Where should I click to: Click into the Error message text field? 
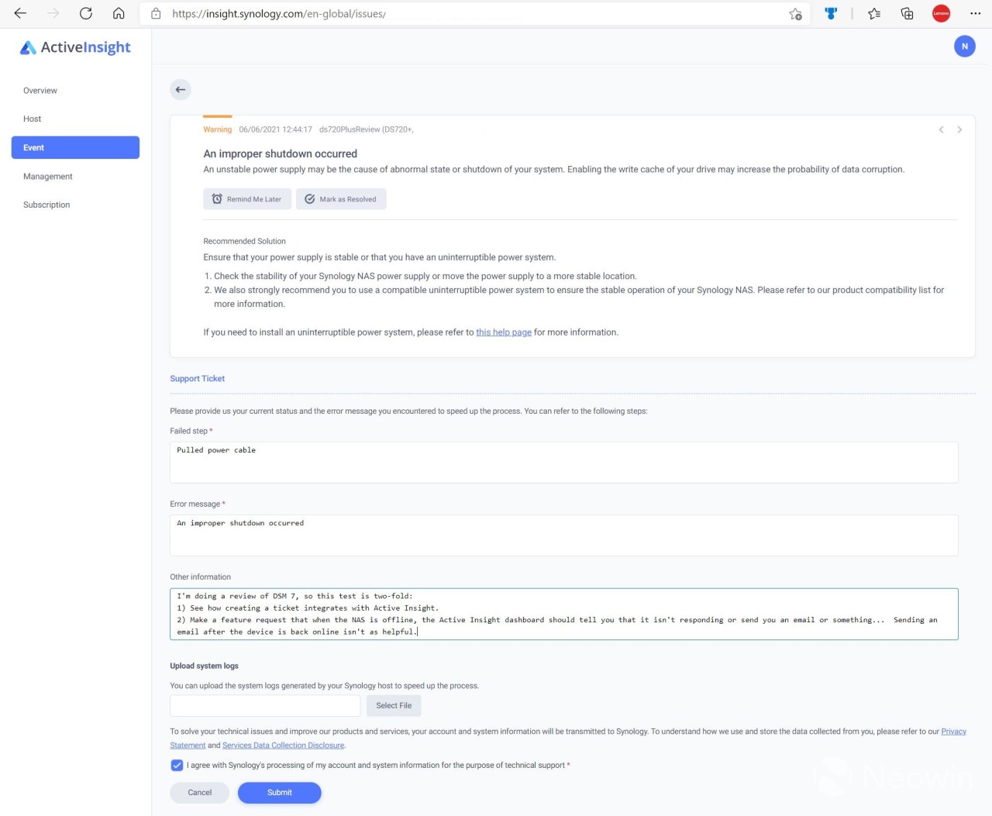pyautogui.click(x=564, y=535)
